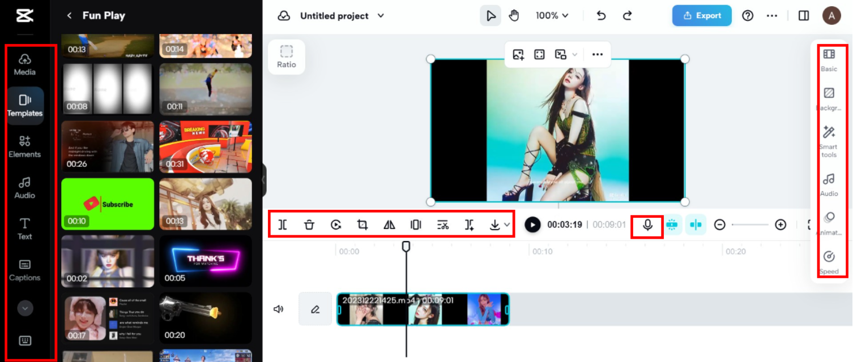Viewport: 853px width, 362px height.
Task: Redo the last action
Action: pos(627,16)
